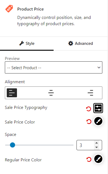108x174 pixels.
Task: Click the Product Price tag icon
Action: pyautogui.click(x=9, y=9)
